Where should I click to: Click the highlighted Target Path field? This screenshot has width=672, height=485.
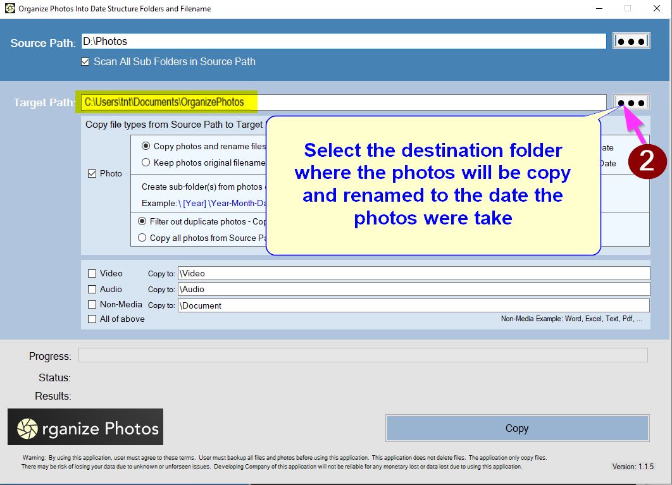(343, 102)
